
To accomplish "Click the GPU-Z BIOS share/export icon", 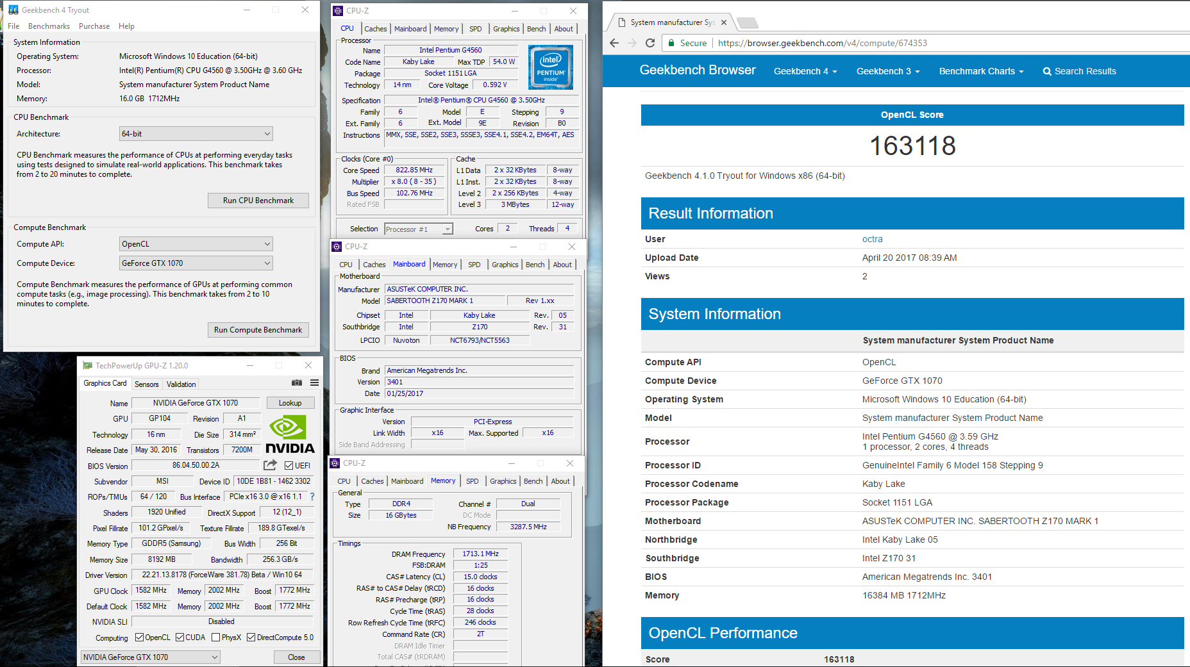I will pos(271,465).
